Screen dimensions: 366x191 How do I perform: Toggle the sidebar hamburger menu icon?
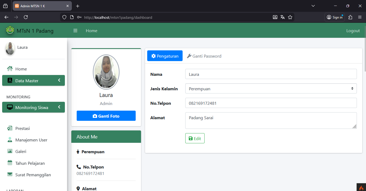coord(75,31)
